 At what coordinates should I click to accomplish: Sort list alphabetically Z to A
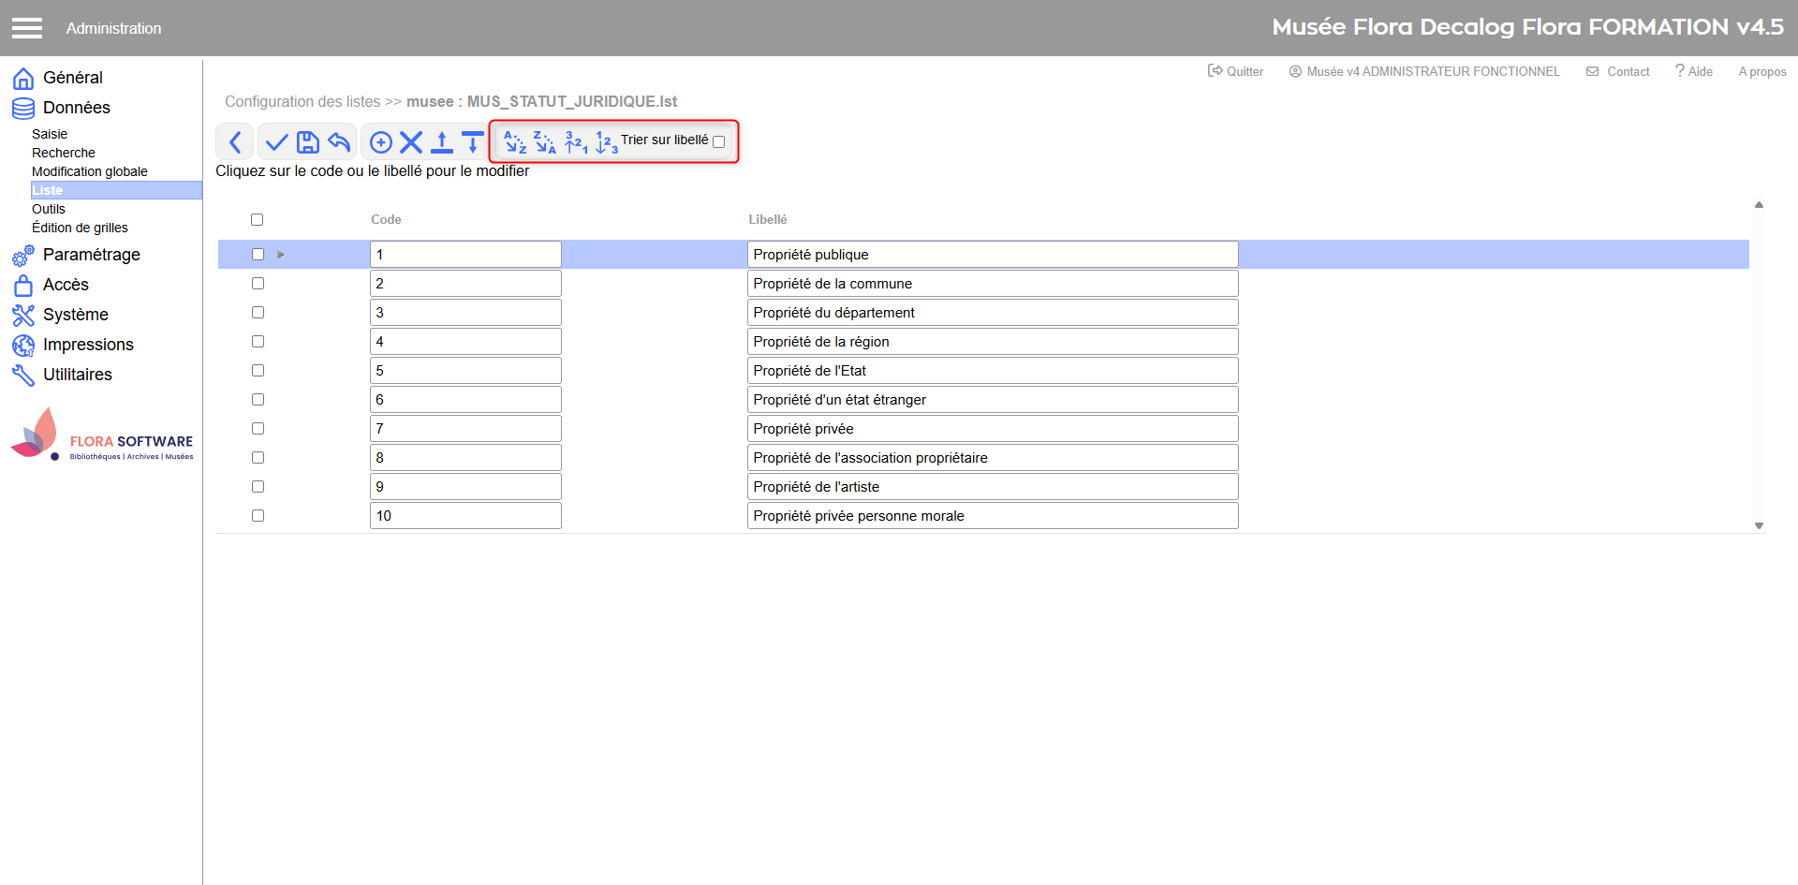(545, 142)
